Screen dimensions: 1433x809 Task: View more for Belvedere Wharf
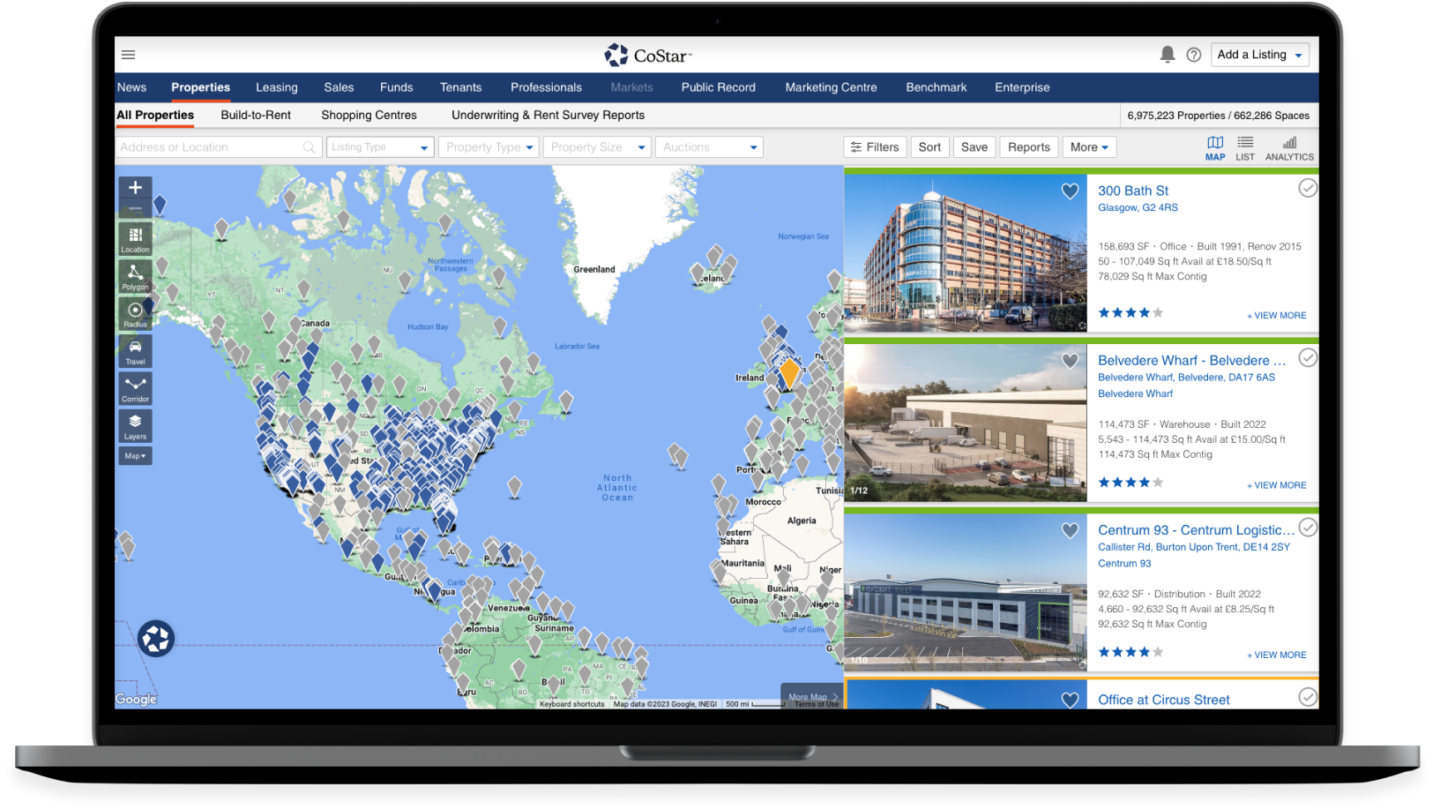click(1277, 485)
